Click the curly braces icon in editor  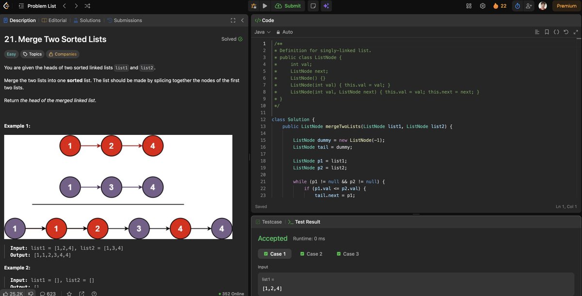coord(556,32)
